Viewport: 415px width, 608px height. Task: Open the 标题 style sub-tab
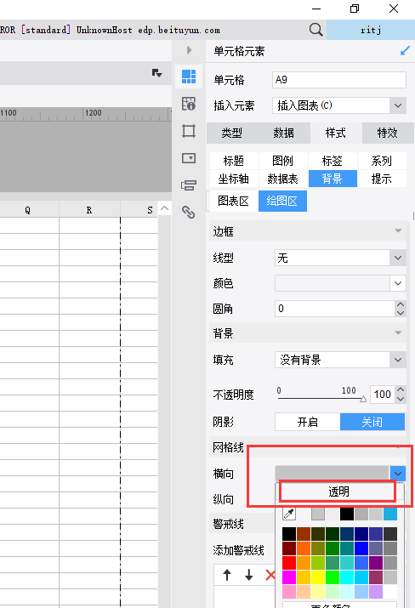tap(234, 161)
